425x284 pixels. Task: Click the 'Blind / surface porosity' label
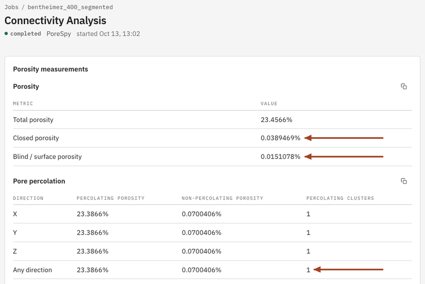[x=47, y=157]
